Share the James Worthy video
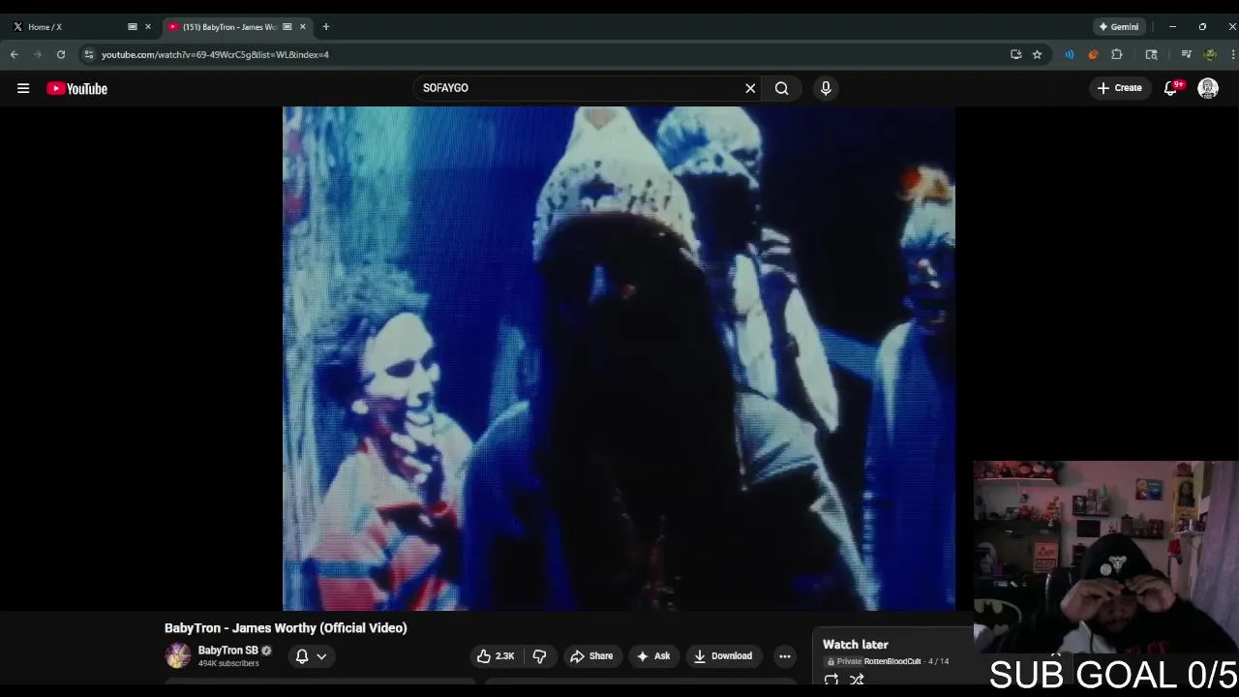The height and width of the screenshot is (697, 1239). [x=591, y=656]
